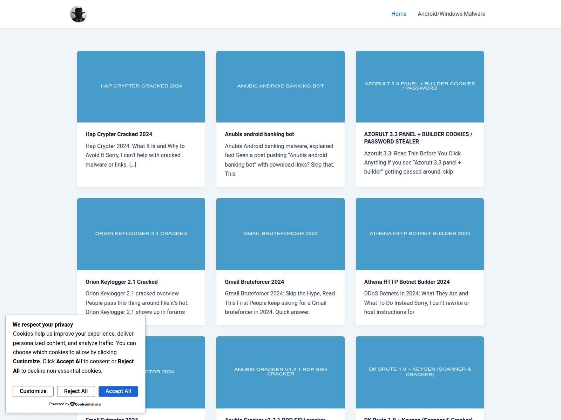
Task: Open the Anubis Android Banking Bot thumbnail
Action: coord(280,86)
